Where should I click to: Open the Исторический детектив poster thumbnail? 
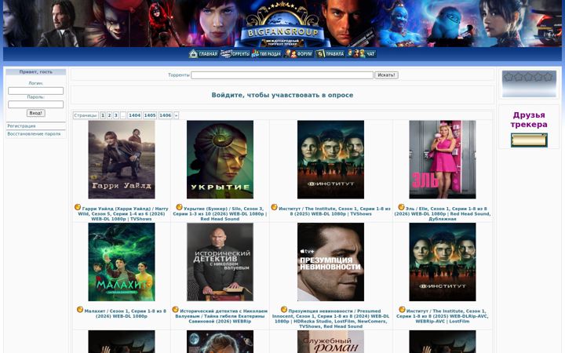click(x=221, y=262)
